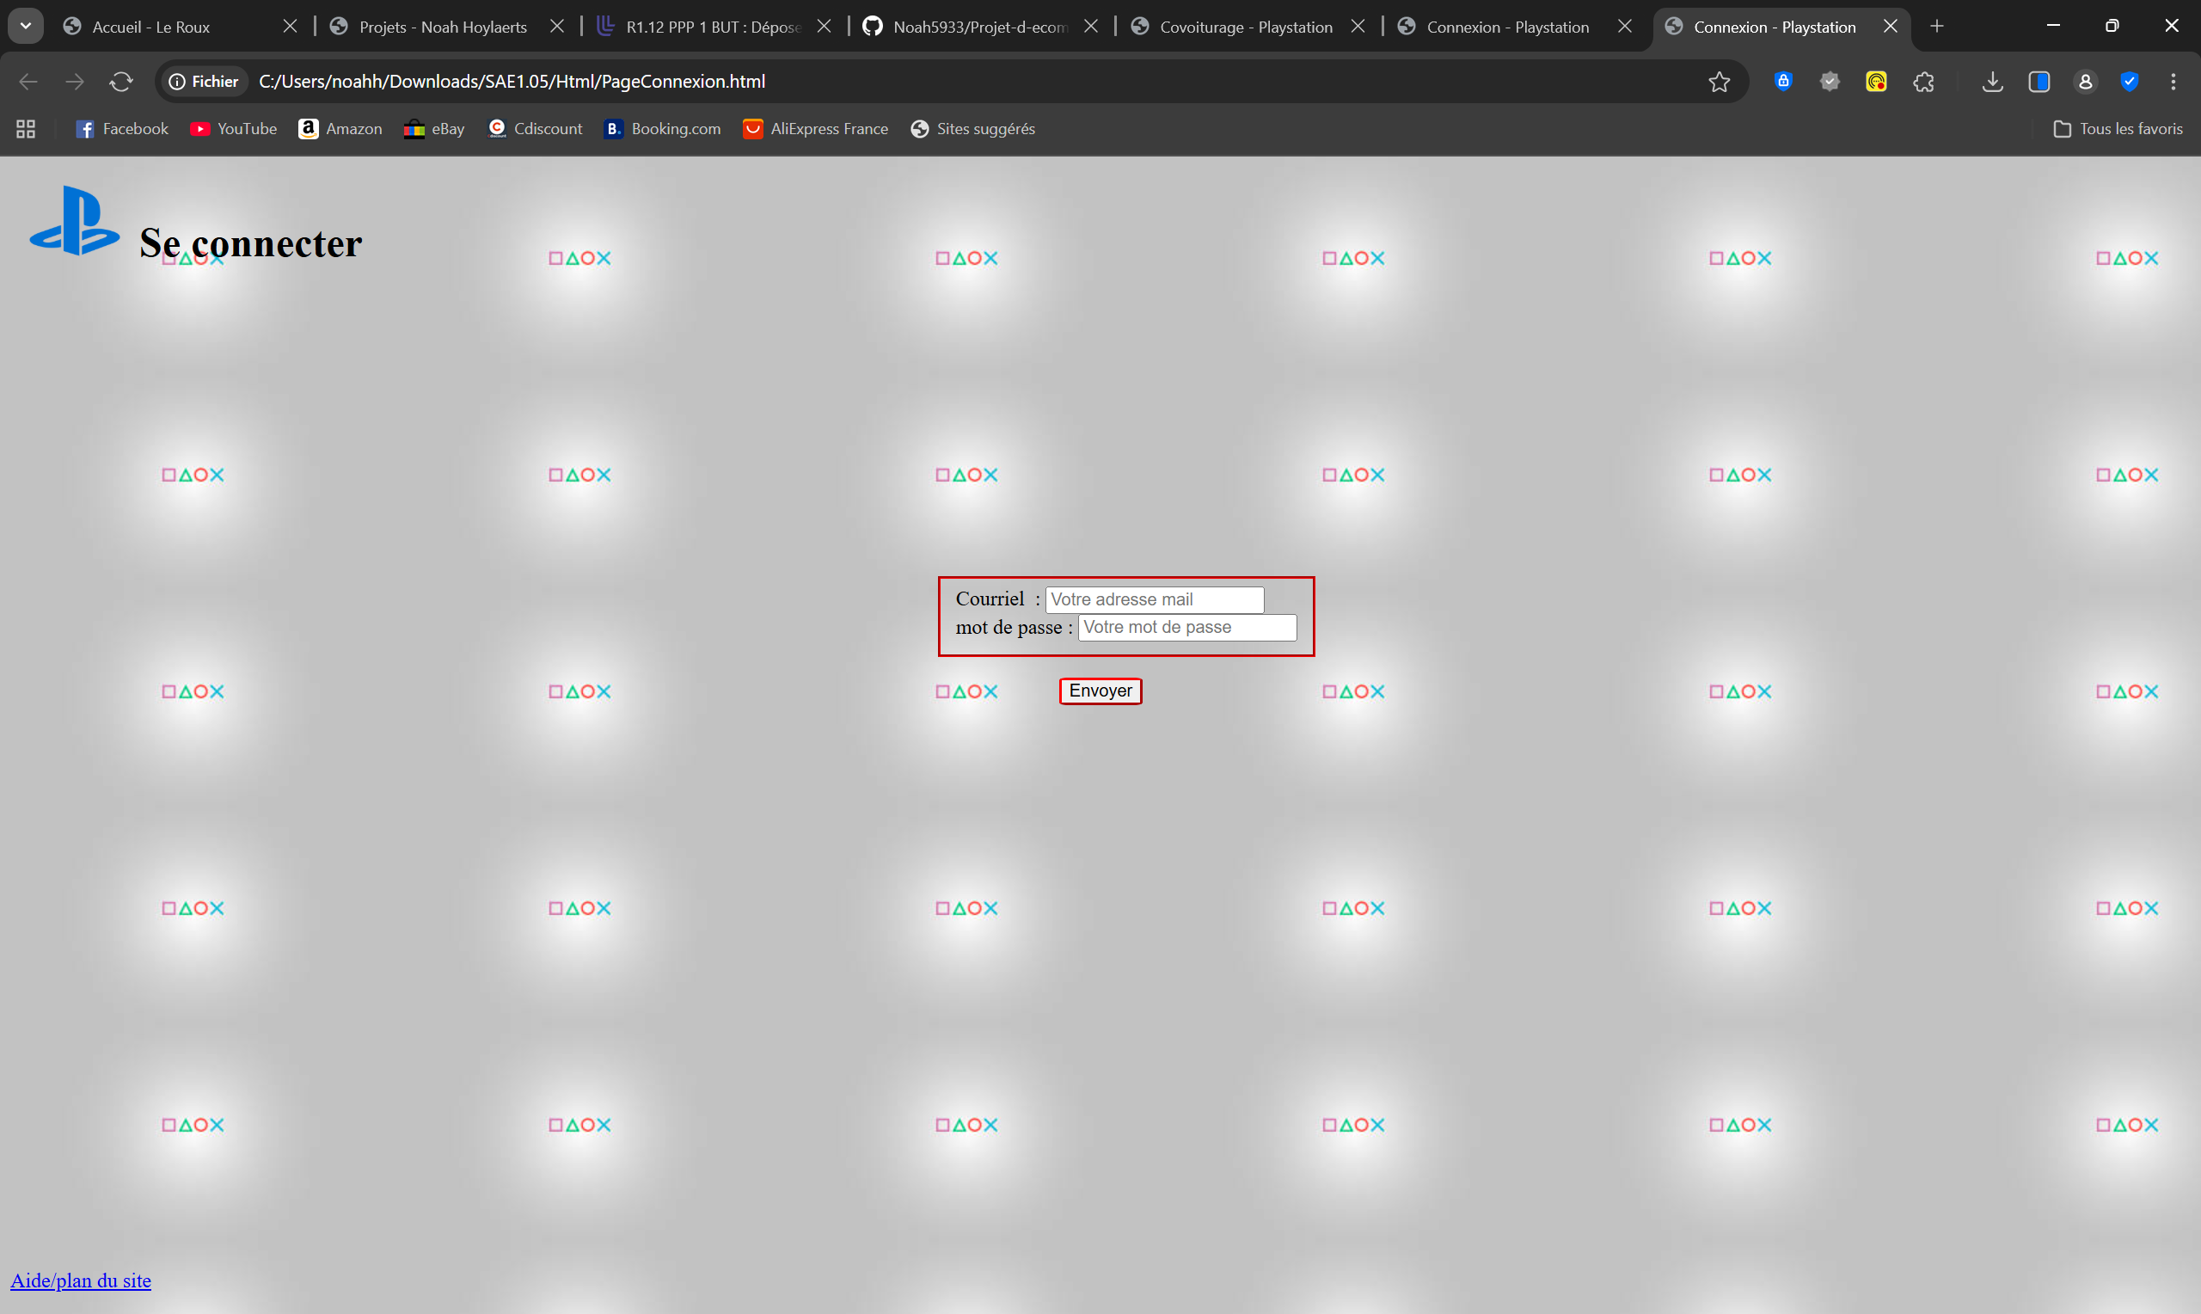Reload the page with the refresh icon
Screen dimensions: 2201x1314
(121, 82)
